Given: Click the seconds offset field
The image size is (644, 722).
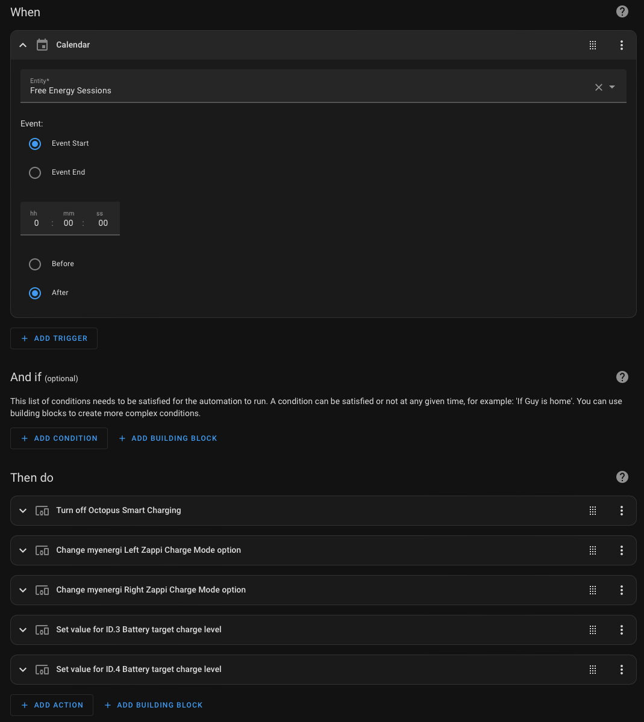Looking at the screenshot, I should [x=103, y=223].
